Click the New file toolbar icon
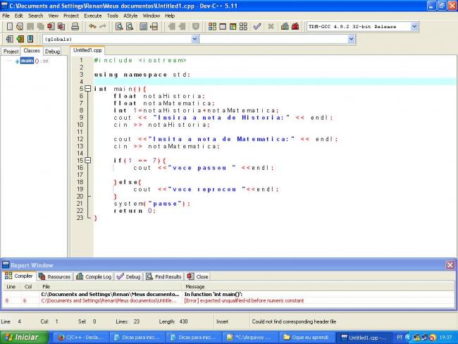 [x=10, y=27]
